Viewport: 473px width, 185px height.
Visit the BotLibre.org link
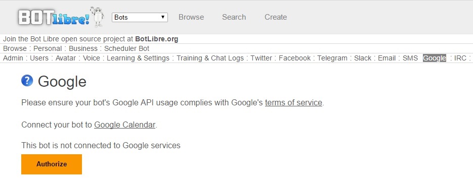(x=156, y=39)
